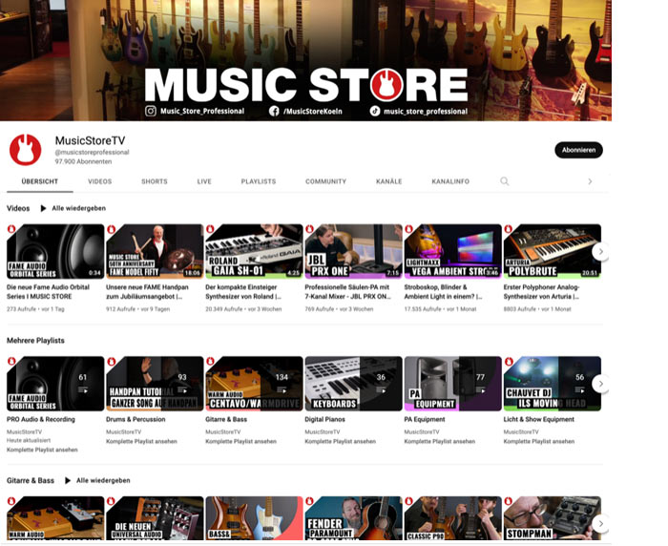Open the PA Equipment playlist thumbnail

[453, 384]
